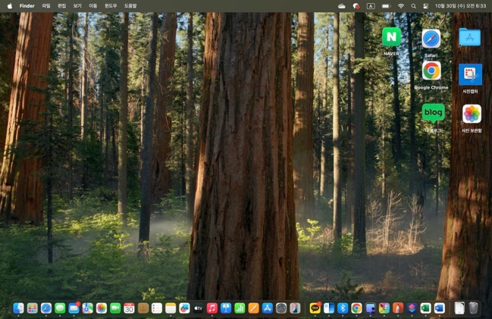The image size is (492, 319).
Task: Open Shortcuts app in the Dock
Action: click(412, 308)
